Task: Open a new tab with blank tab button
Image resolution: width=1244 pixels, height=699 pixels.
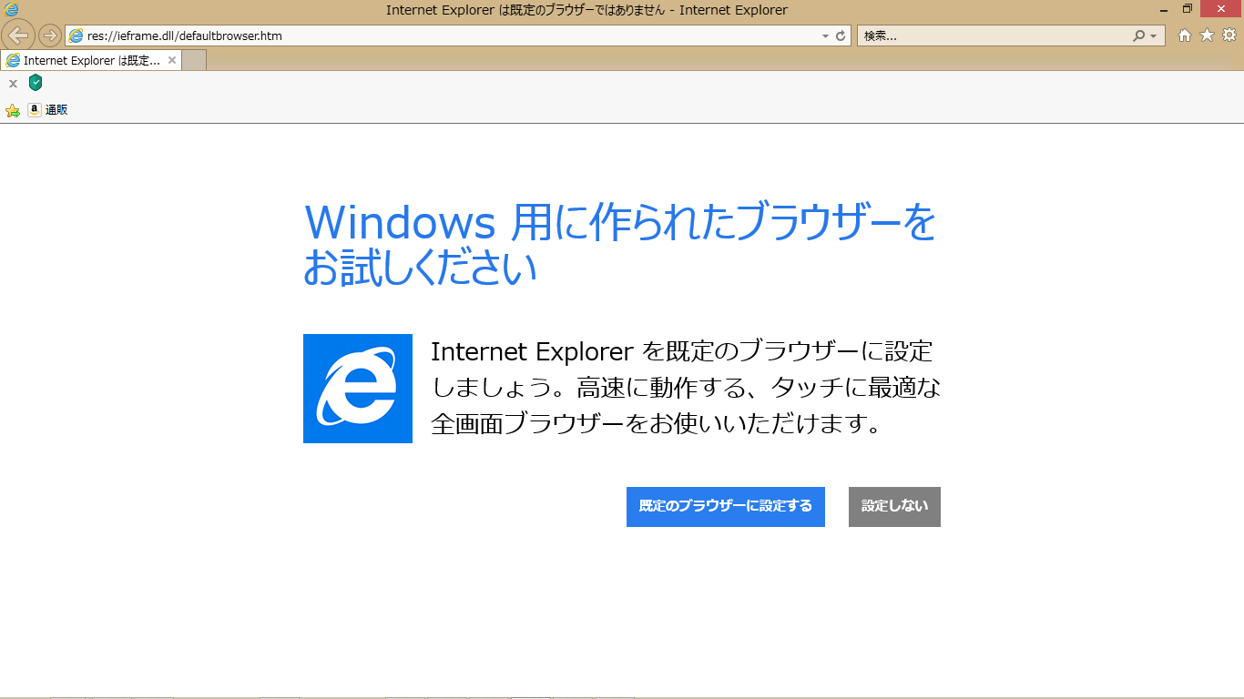Action: [194, 61]
